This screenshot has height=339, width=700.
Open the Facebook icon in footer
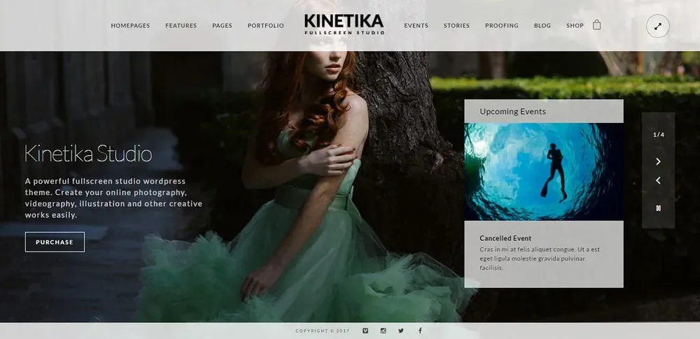coord(420,331)
